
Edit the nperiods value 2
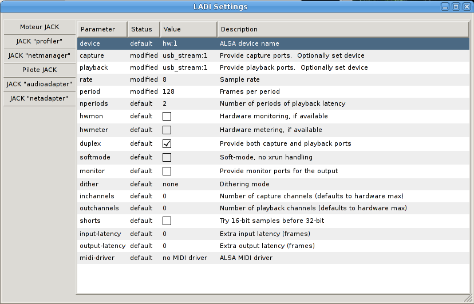pyautogui.click(x=164, y=104)
